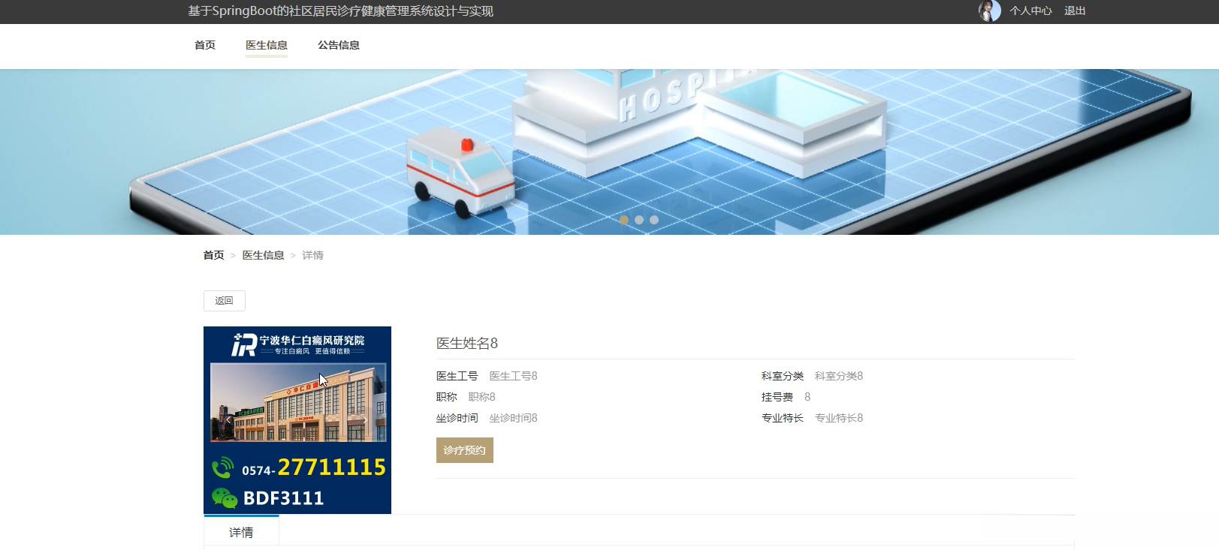Click the 坐诊时间8 value
This screenshot has width=1219, height=550.
tap(514, 418)
